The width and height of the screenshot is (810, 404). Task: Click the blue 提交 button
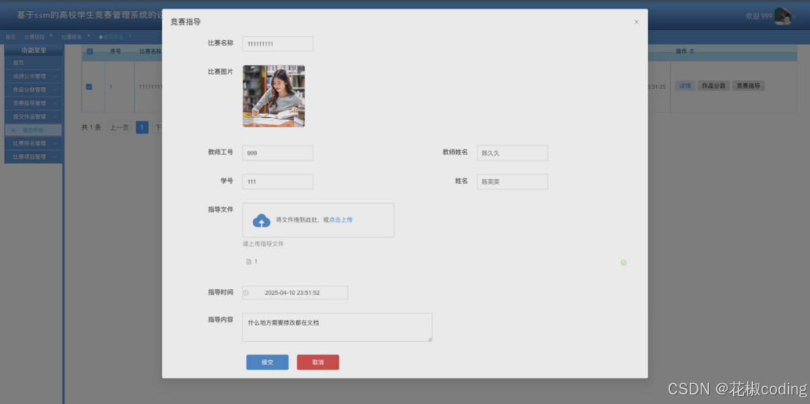[x=267, y=362]
